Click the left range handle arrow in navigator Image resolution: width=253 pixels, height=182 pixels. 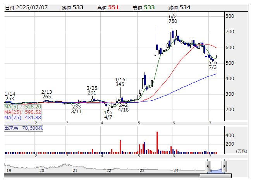click(208, 167)
